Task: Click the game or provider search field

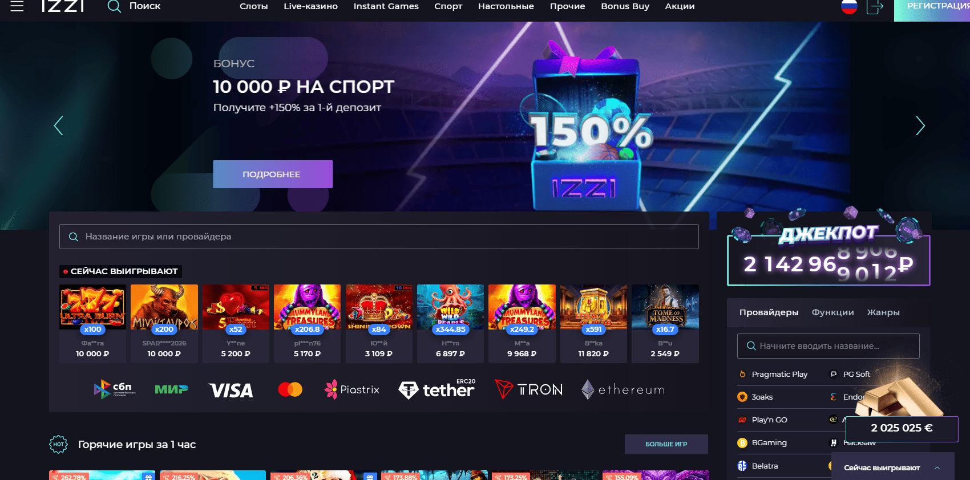Action: click(x=379, y=237)
